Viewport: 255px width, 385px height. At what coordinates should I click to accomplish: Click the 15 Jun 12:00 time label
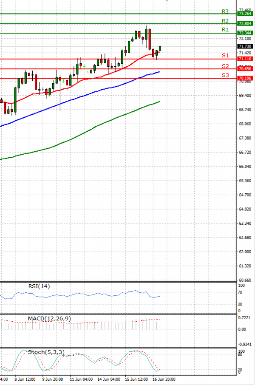pyautogui.click(x=136, y=379)
